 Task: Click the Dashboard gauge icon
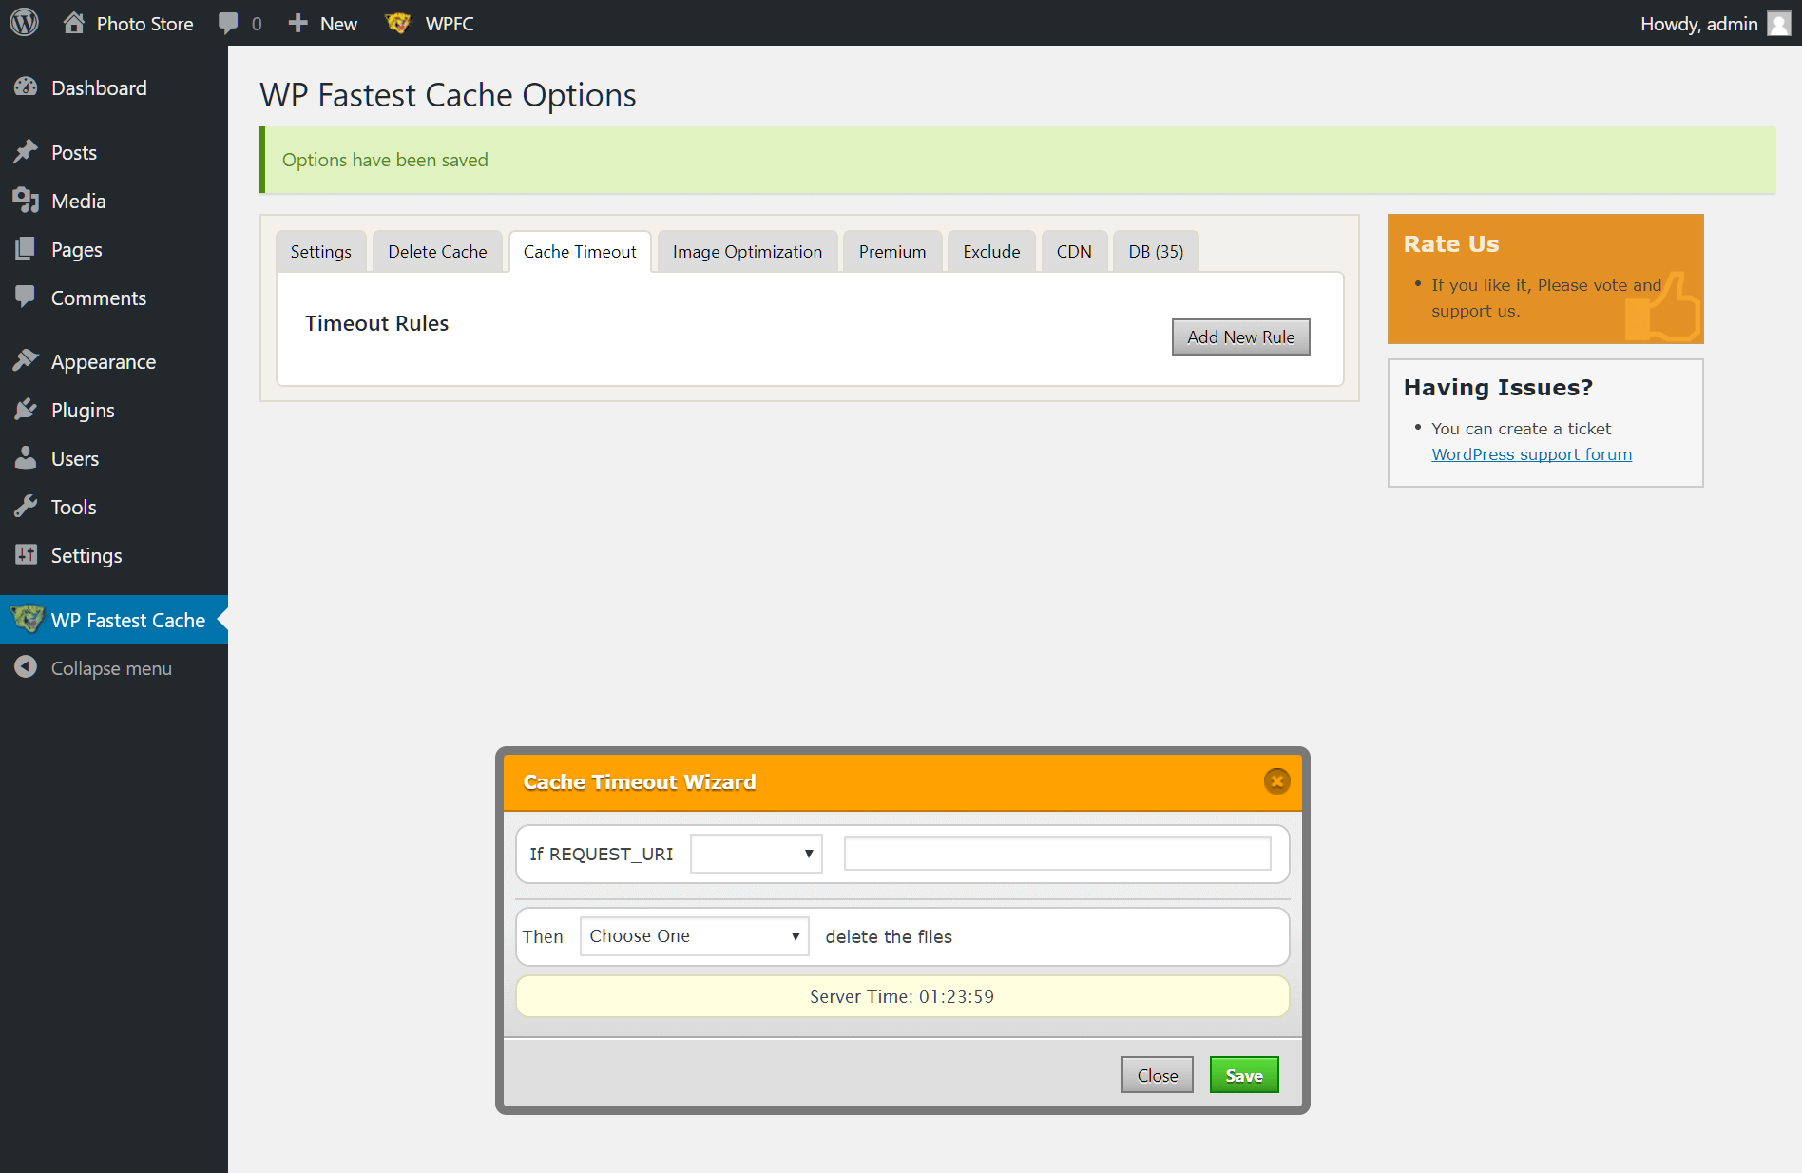coord(26,87)
